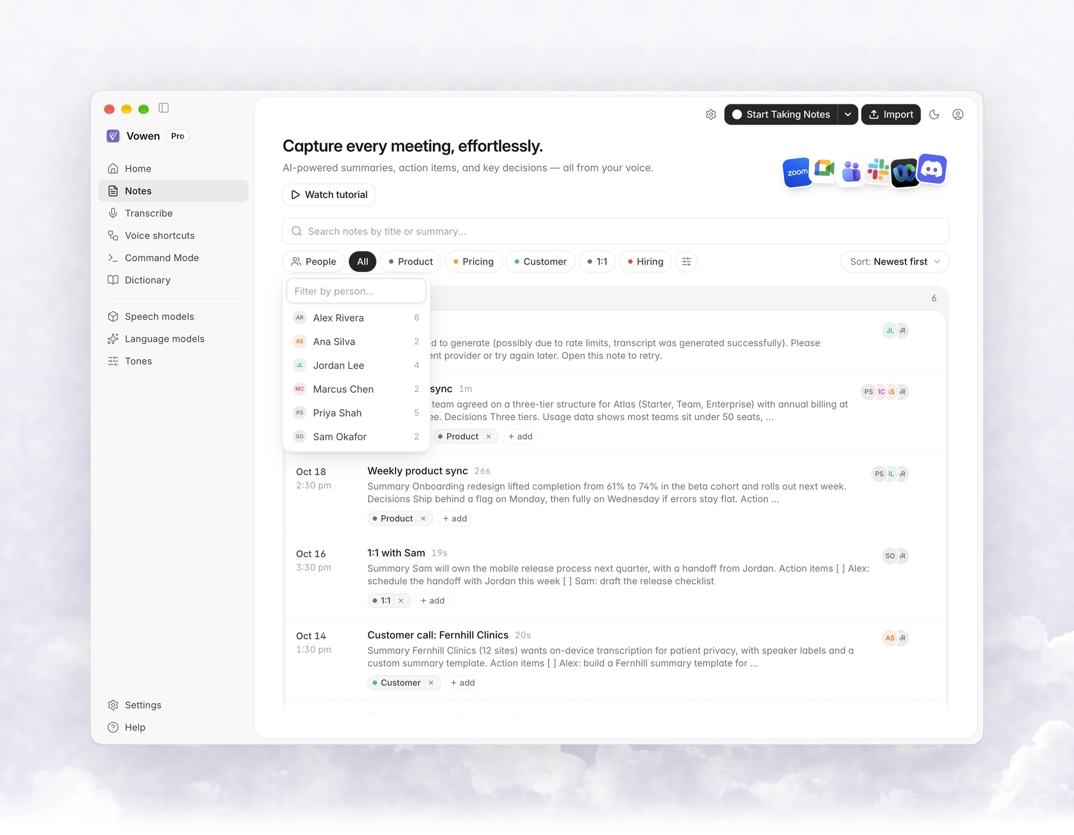Filter notes by 1:1 tag chip

pos(597,261)
